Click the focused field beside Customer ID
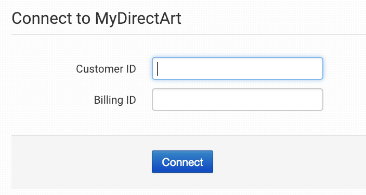 click(x=238, y=68)
